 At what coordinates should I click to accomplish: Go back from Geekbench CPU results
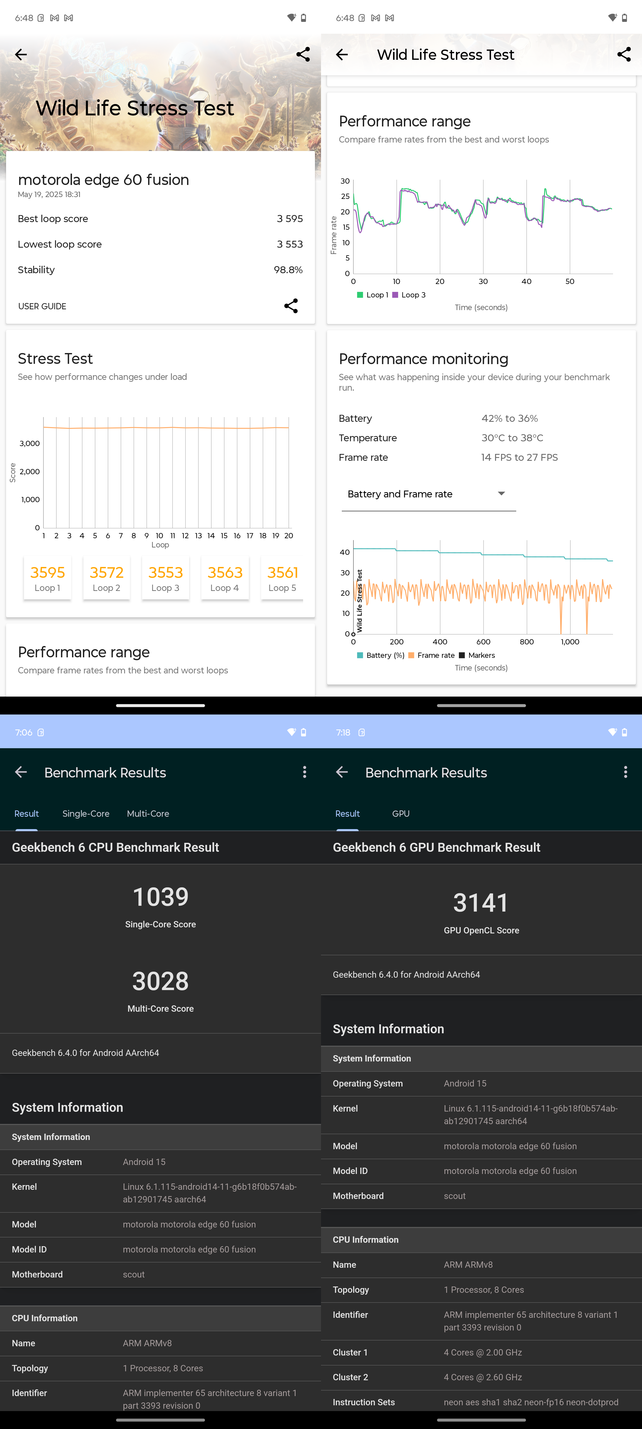21,772
